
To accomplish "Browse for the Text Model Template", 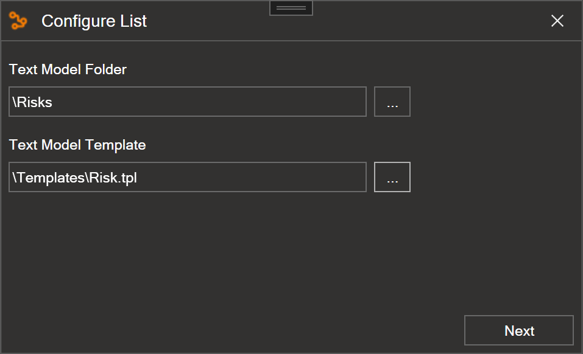I will click(x=392, y=177).
